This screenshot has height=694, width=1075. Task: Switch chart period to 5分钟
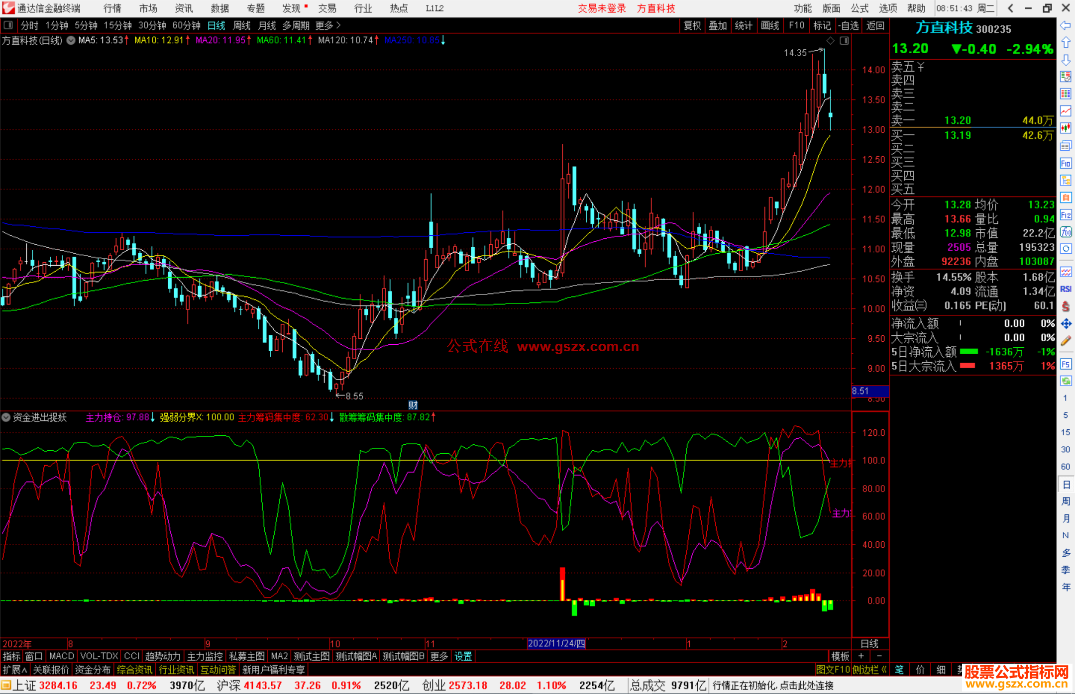point(86,25)
